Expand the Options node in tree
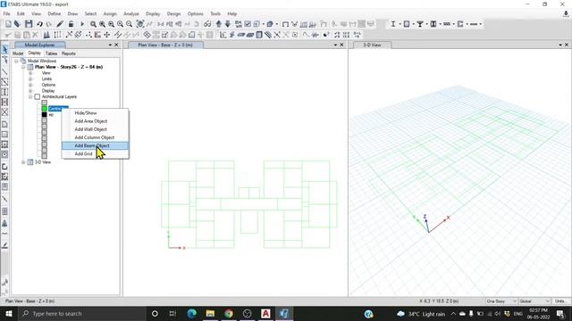The width and height of the screenshot is (572, 321). click(30, 85)
